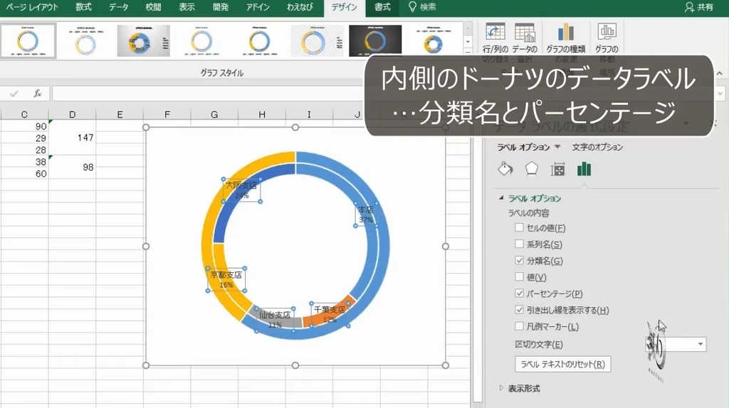Open the 開発 ribbon tab
This screenshot has height=408, width=729.
221,7
